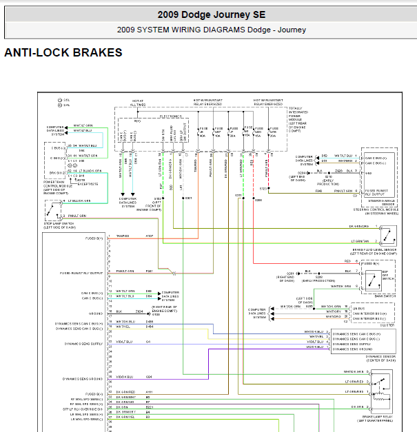417x432 pixels.
Task: Click the 'S301' splice label
Action: coord(188,198)
